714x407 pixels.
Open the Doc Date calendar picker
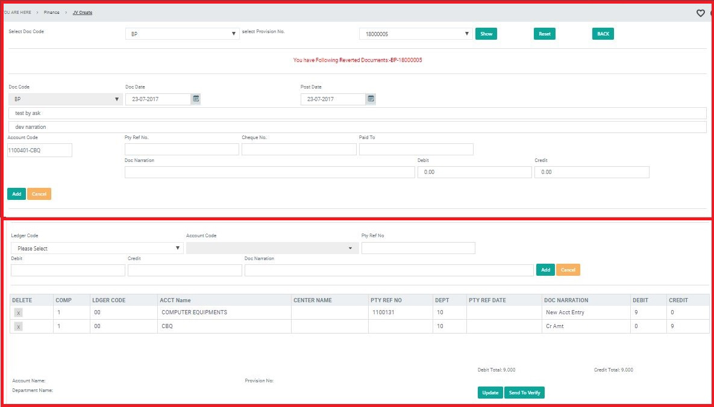pyautogui.click(x=196, y=99)
